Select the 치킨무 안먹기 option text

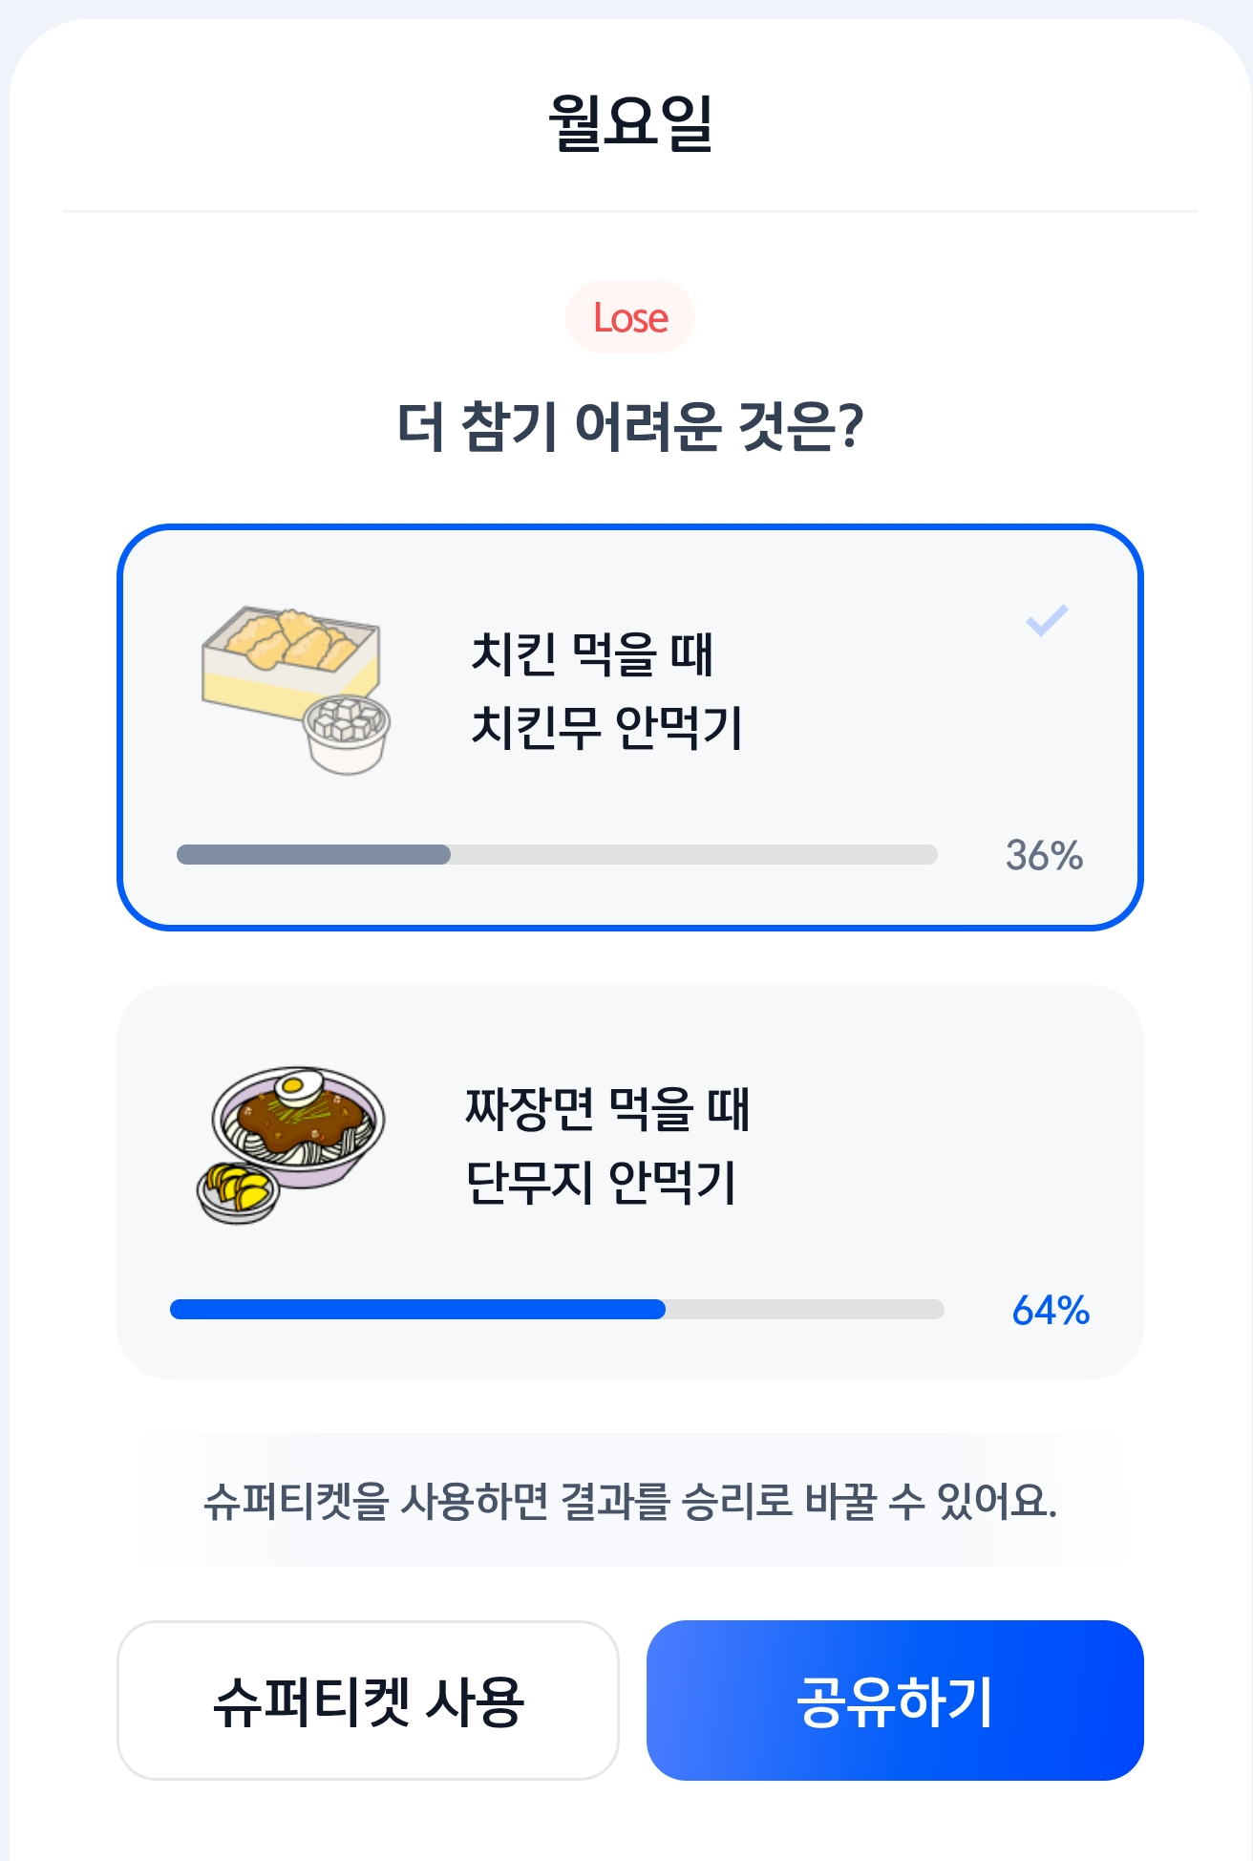coord(606,690)
